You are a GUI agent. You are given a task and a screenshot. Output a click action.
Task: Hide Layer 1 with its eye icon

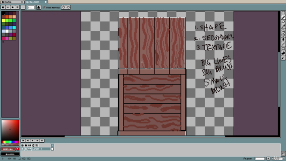point(22,149)
